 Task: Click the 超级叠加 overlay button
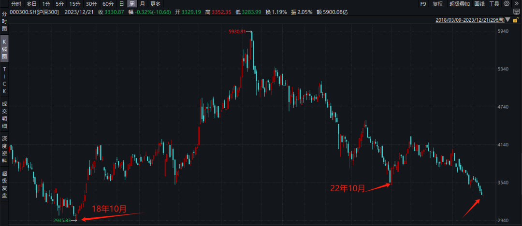pos(460,4)
